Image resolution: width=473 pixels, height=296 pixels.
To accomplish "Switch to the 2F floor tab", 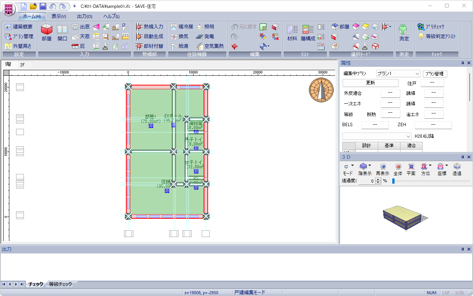I will (22, 65).
